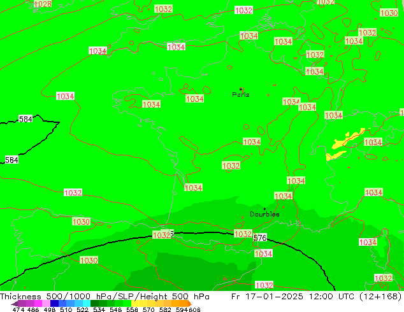The image size is (404, 312).
Task: Click the legend value 498
Action: [x=50, y=309]
